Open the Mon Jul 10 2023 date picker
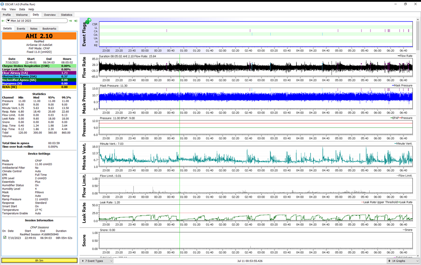The image size is (421, 265). click(x=37, y=21)
